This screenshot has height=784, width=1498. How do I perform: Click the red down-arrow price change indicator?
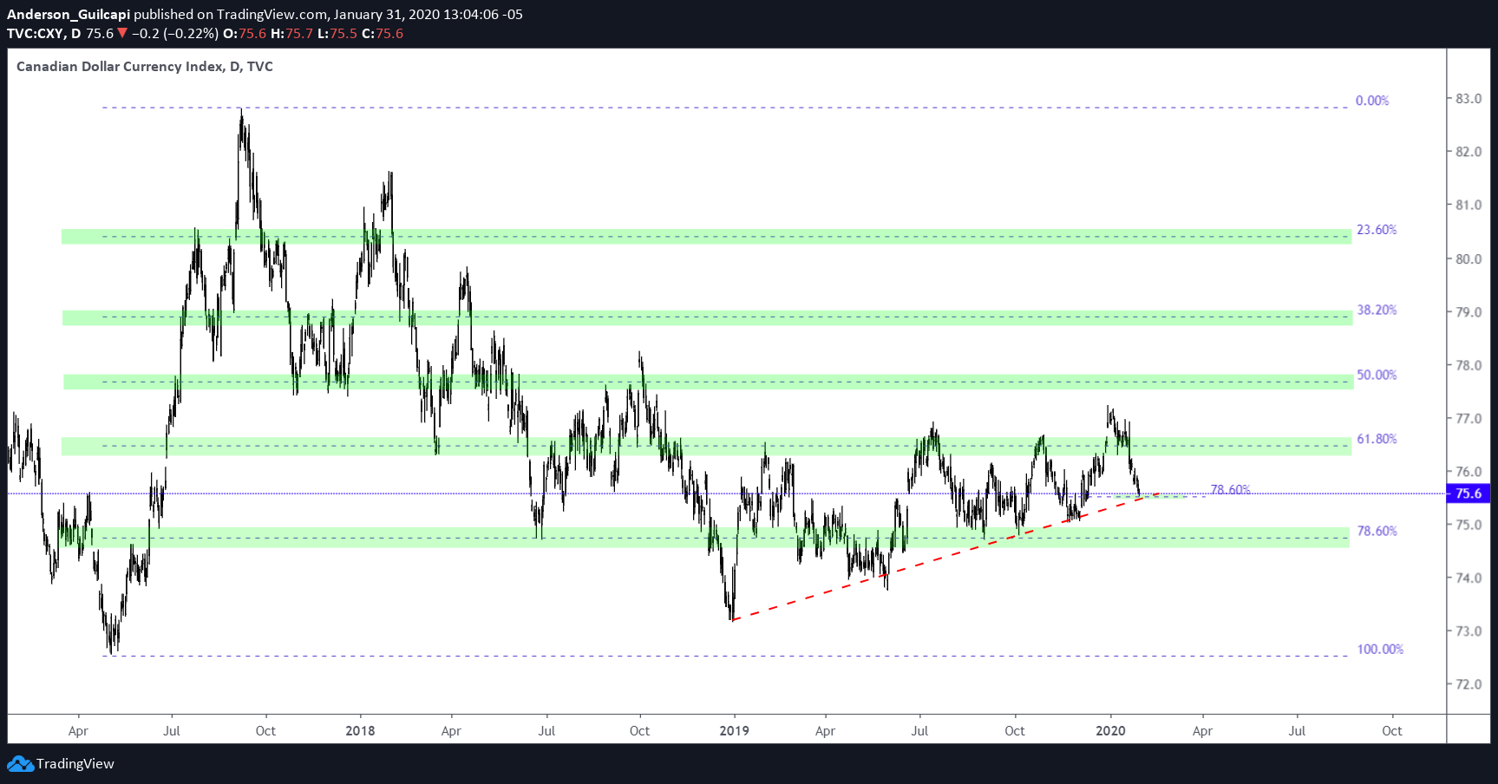[x=122, y=34]
